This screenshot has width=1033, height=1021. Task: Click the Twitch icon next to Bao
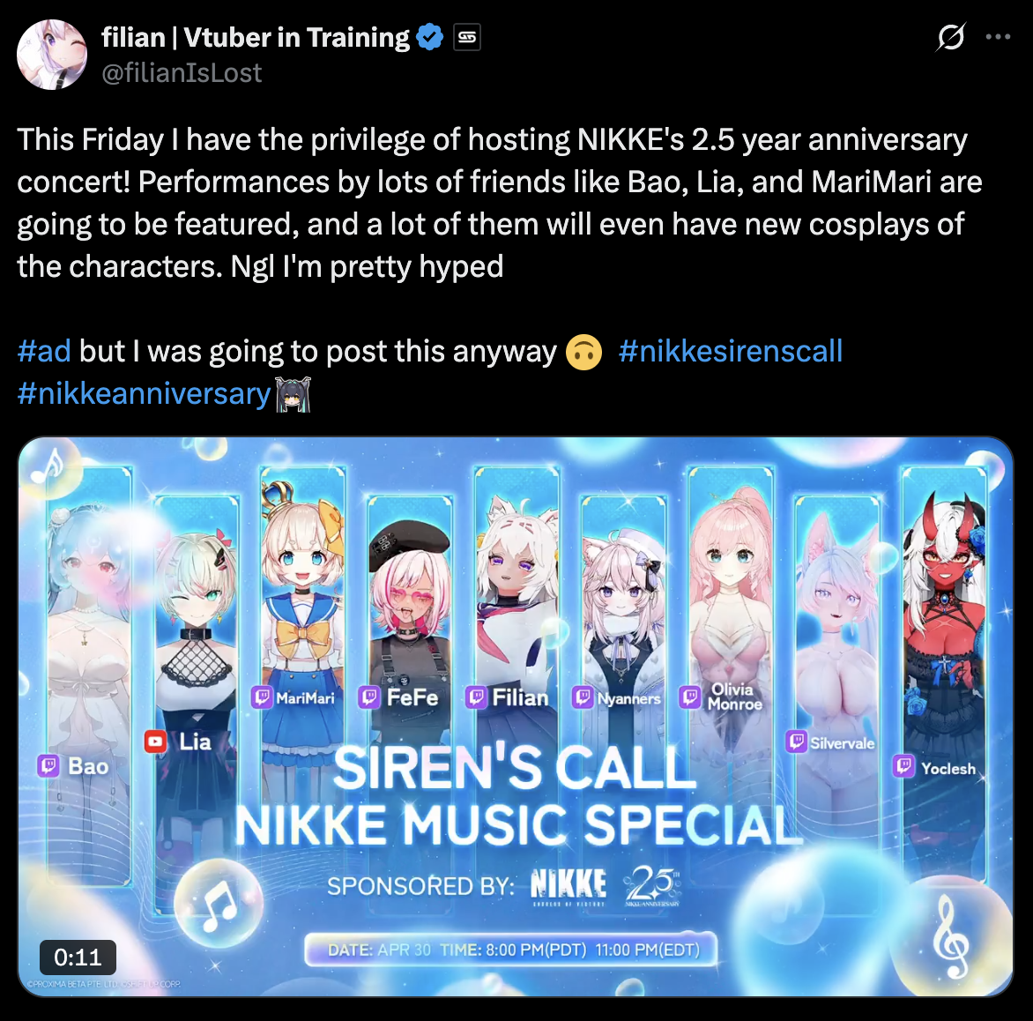[x=48, y=766]
